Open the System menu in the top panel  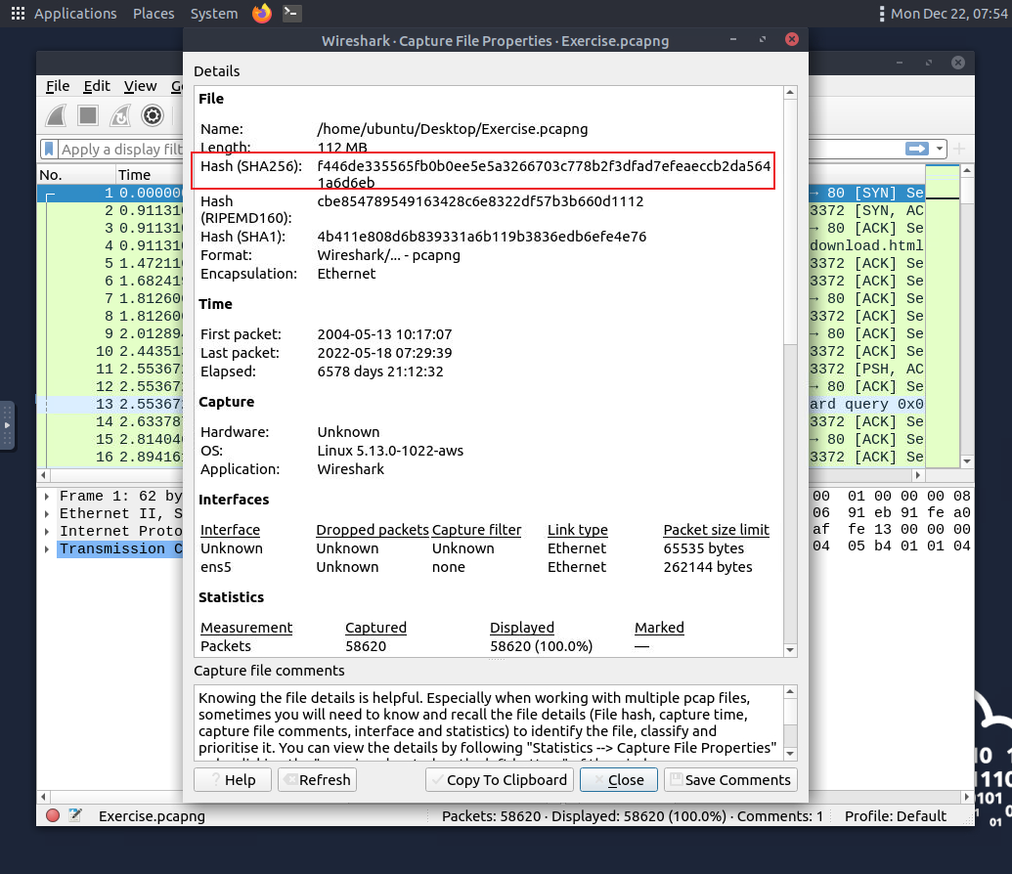[x=213, y=14]
